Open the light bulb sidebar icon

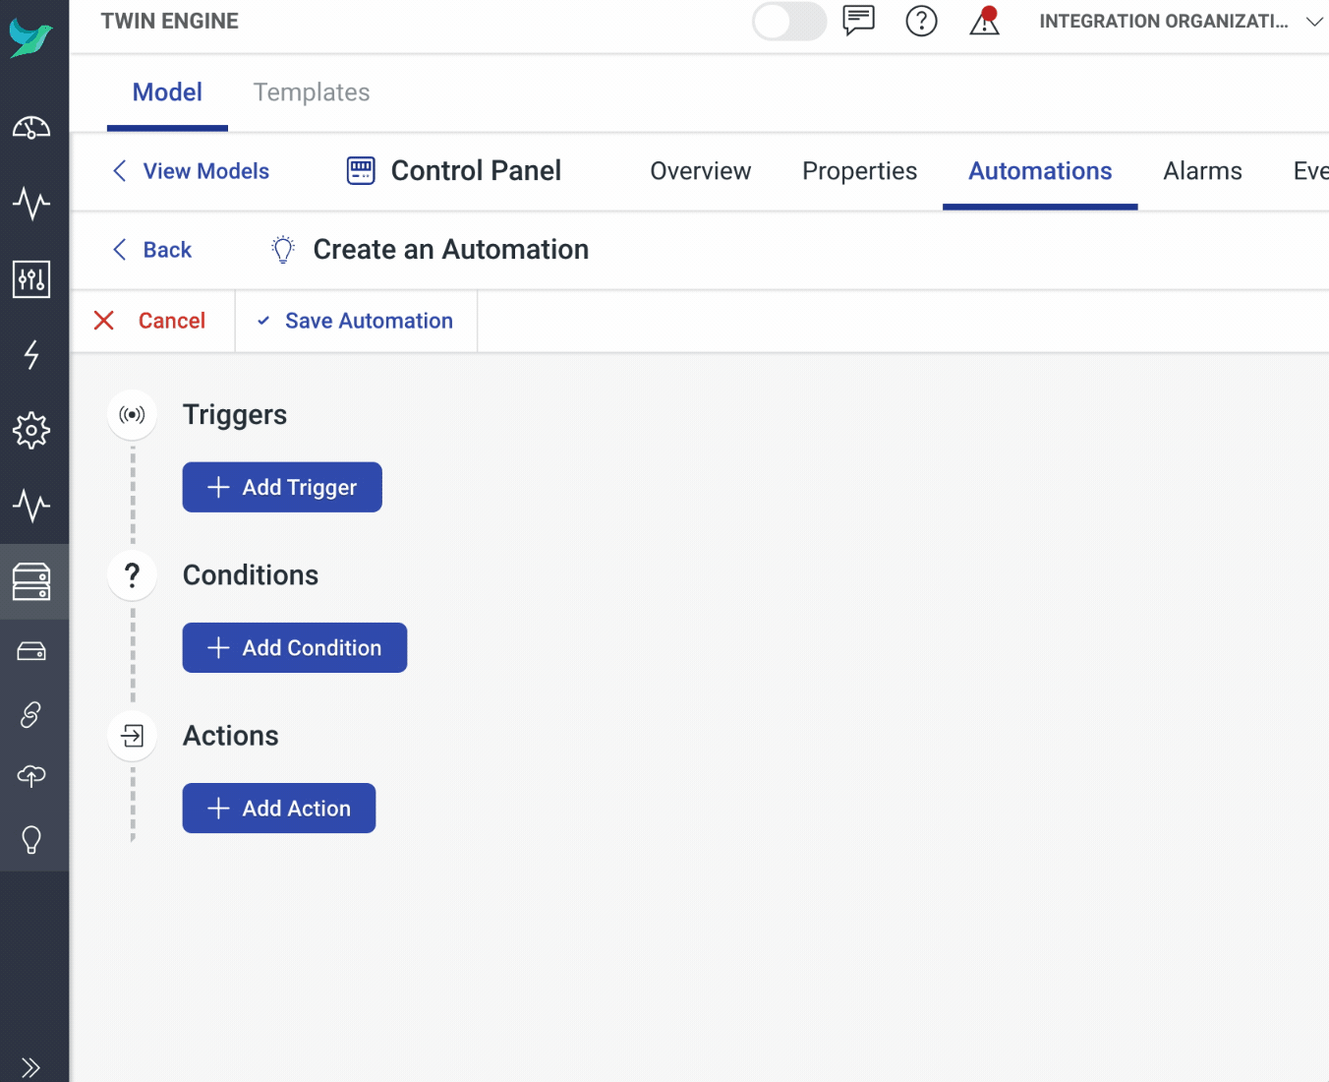pos(31,839)
